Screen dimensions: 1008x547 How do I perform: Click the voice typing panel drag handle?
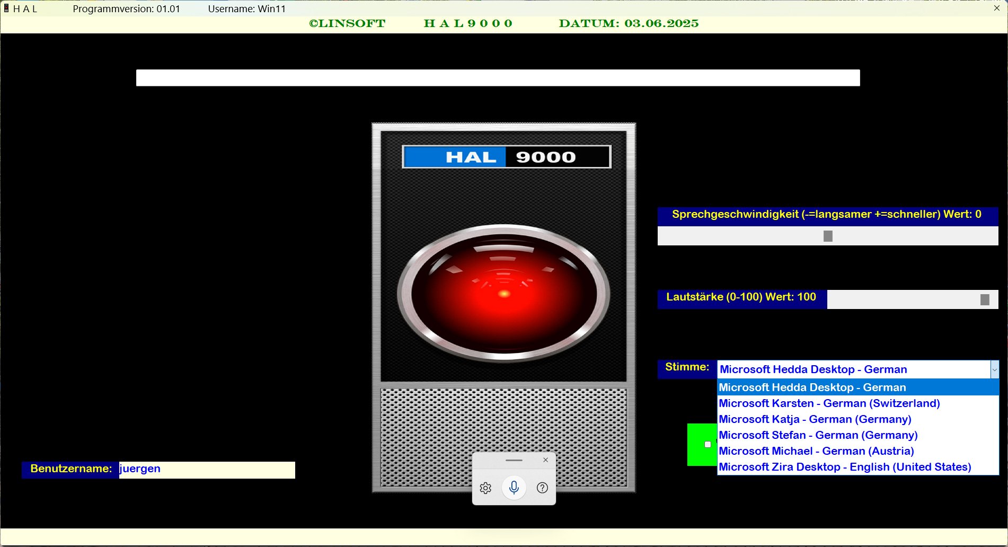514,460
